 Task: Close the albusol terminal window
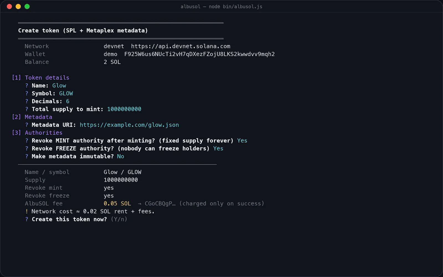pos(9,6)
